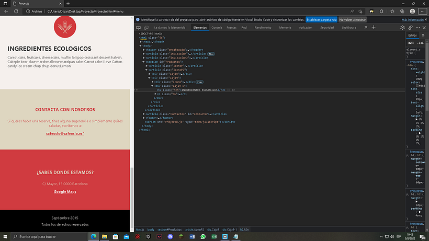Open the Red network tab
Screen dimensions: 429x241
coord(244,28)
